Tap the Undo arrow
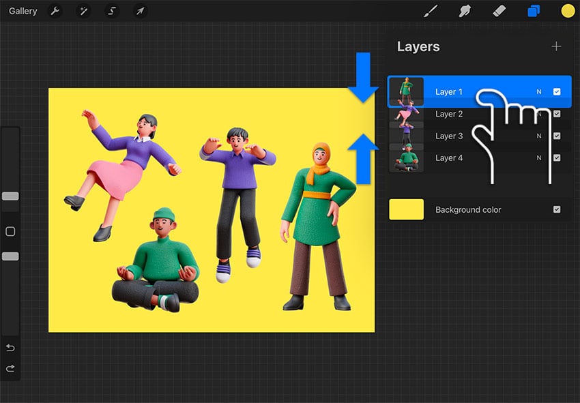The width and height of the screenshot is (580, 403). pos(10,348)
